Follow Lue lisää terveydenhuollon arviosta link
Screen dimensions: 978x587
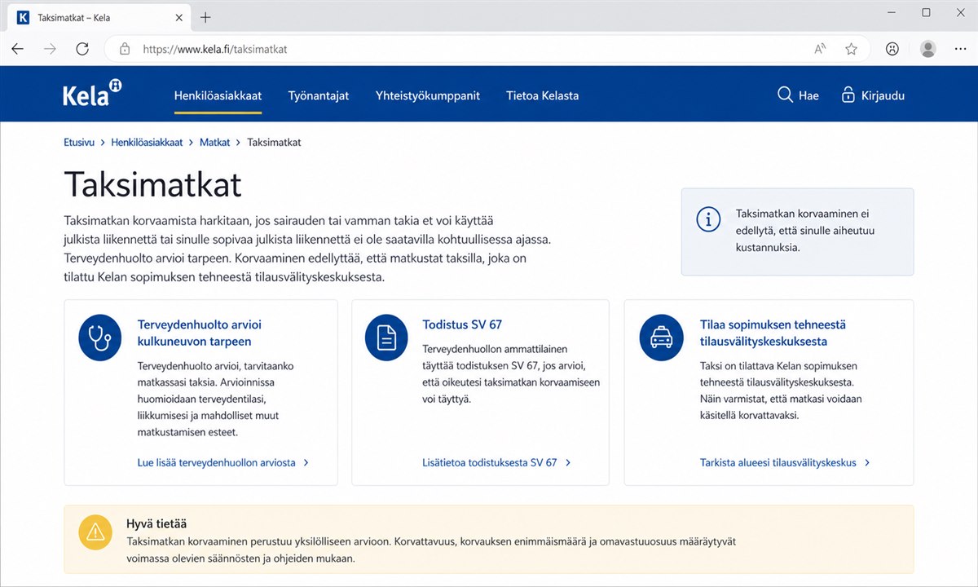pyautogui.click(x=217, y=462)
